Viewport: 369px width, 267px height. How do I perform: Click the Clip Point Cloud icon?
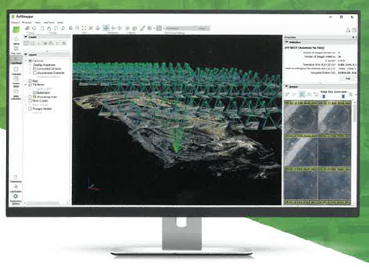pyautogui.click(x=128, y=28)
